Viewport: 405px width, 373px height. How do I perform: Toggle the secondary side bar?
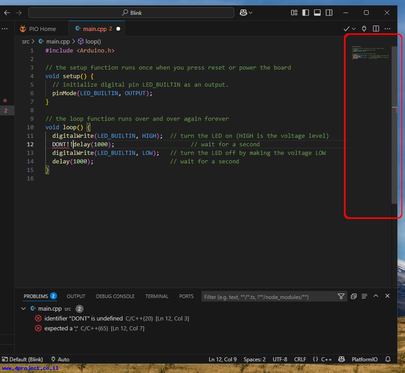[x=329, y=13]
